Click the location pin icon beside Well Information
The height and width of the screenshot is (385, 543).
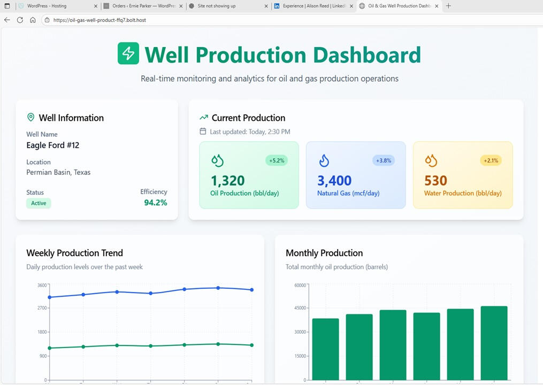click(30, 117)
